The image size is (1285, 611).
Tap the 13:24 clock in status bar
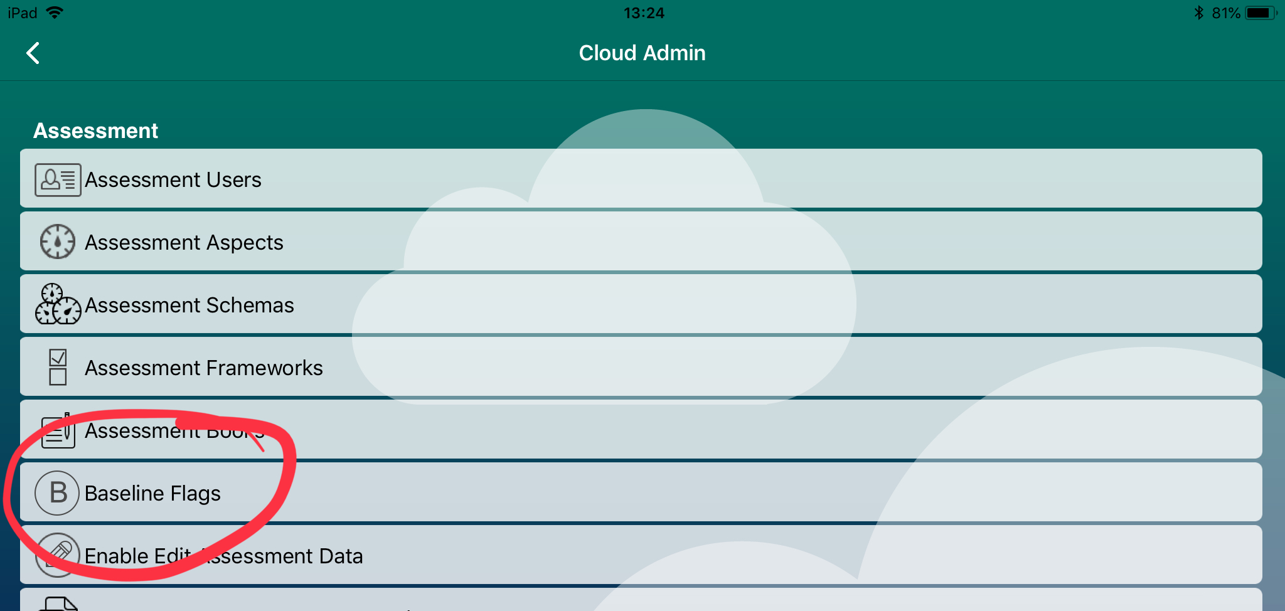coord(644,13)
